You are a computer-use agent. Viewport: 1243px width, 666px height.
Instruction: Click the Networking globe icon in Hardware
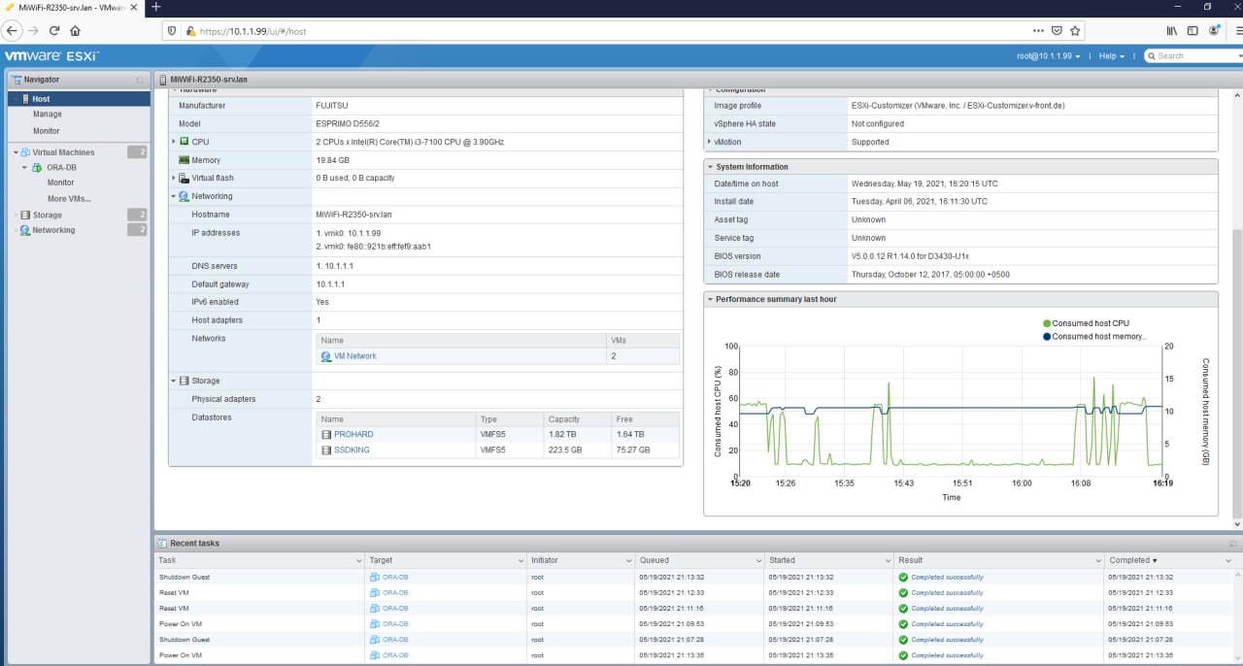[x=184, y=196]
